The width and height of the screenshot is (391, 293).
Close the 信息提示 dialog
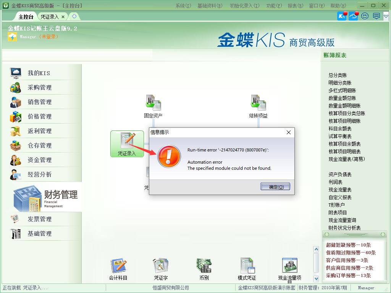pos(289,132)
